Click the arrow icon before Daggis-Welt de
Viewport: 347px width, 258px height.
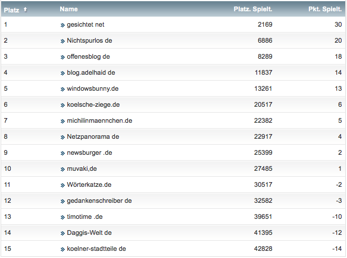tap(62, 234)
